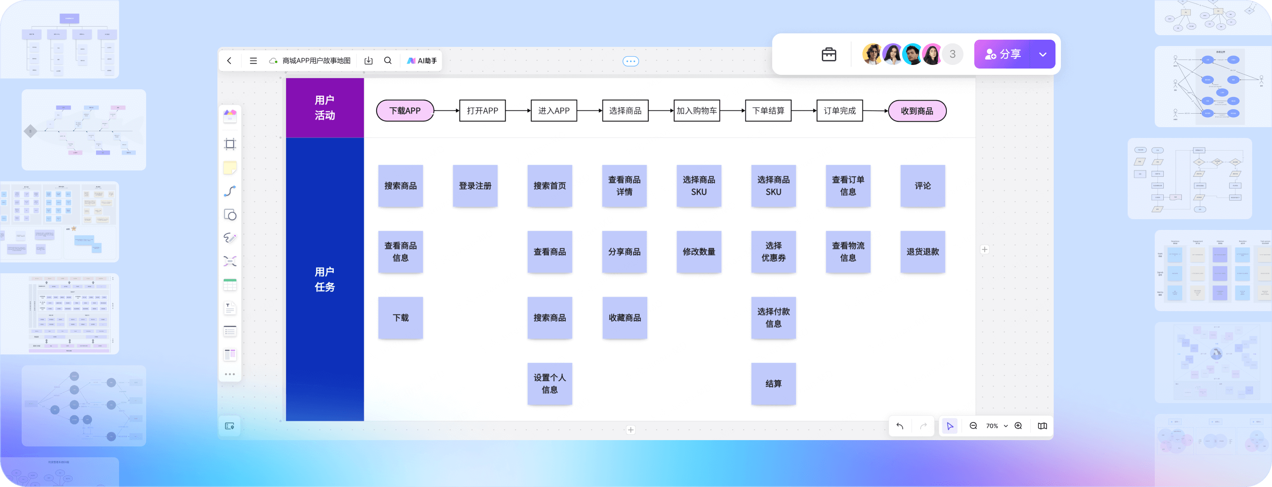This screenshot has width=1272, height=487.
Task: Click the three-dot pill at top center
Action: 631,61
